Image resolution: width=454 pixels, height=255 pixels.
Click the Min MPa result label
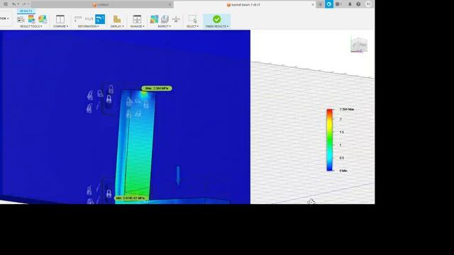click(x=131, y=198)
